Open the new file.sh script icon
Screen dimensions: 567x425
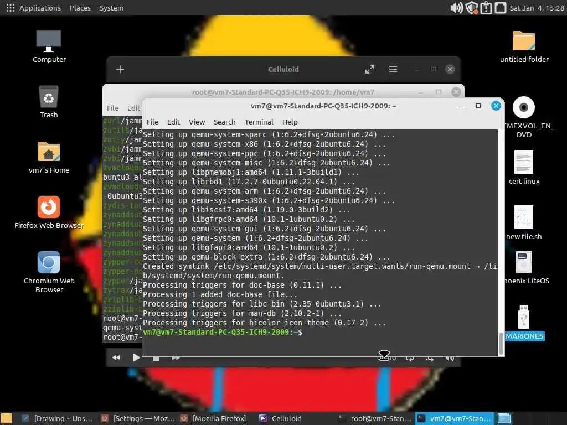click(x=524, y=222)
